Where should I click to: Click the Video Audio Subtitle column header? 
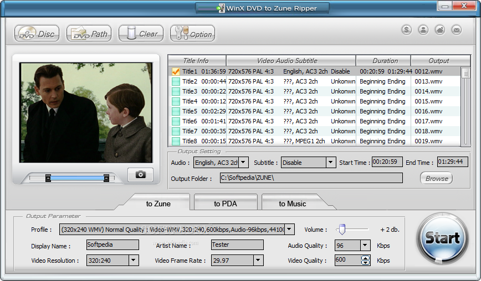(x=291, y=61)
